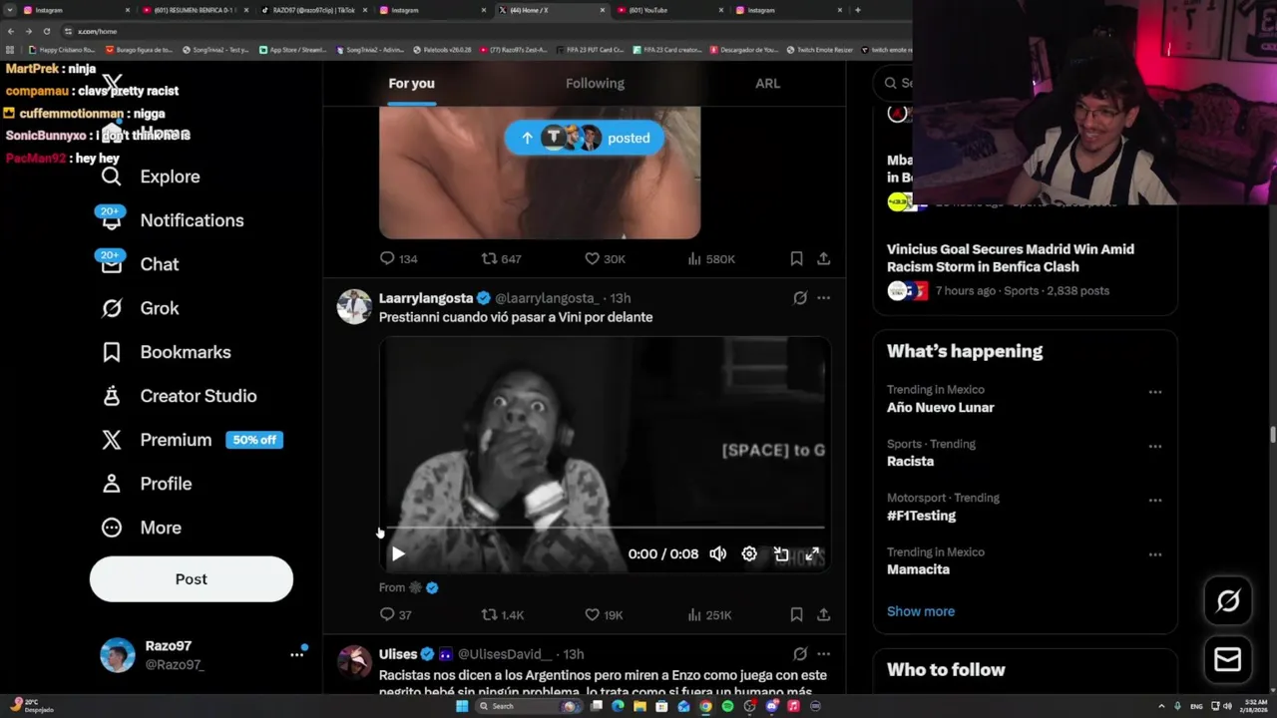Repost the post with 647 reposts

502,258
